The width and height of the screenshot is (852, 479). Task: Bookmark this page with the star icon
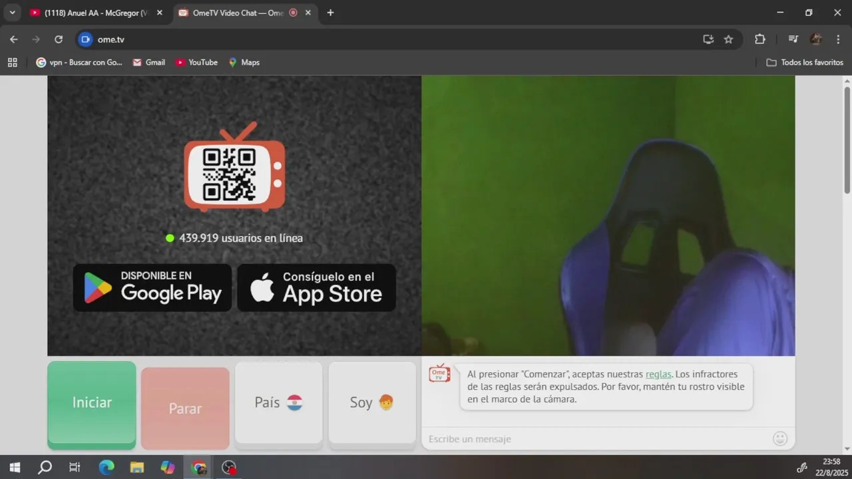point(728,39)
